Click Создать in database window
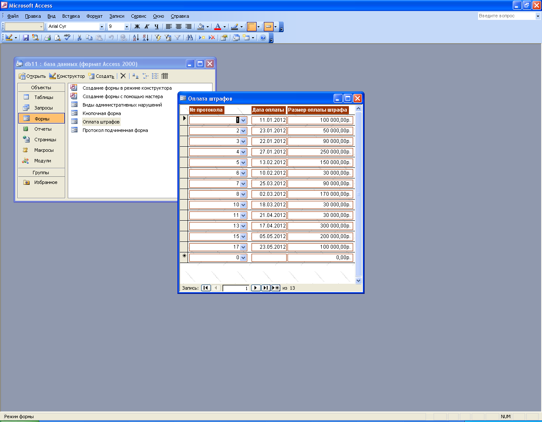 coord(101,76)
